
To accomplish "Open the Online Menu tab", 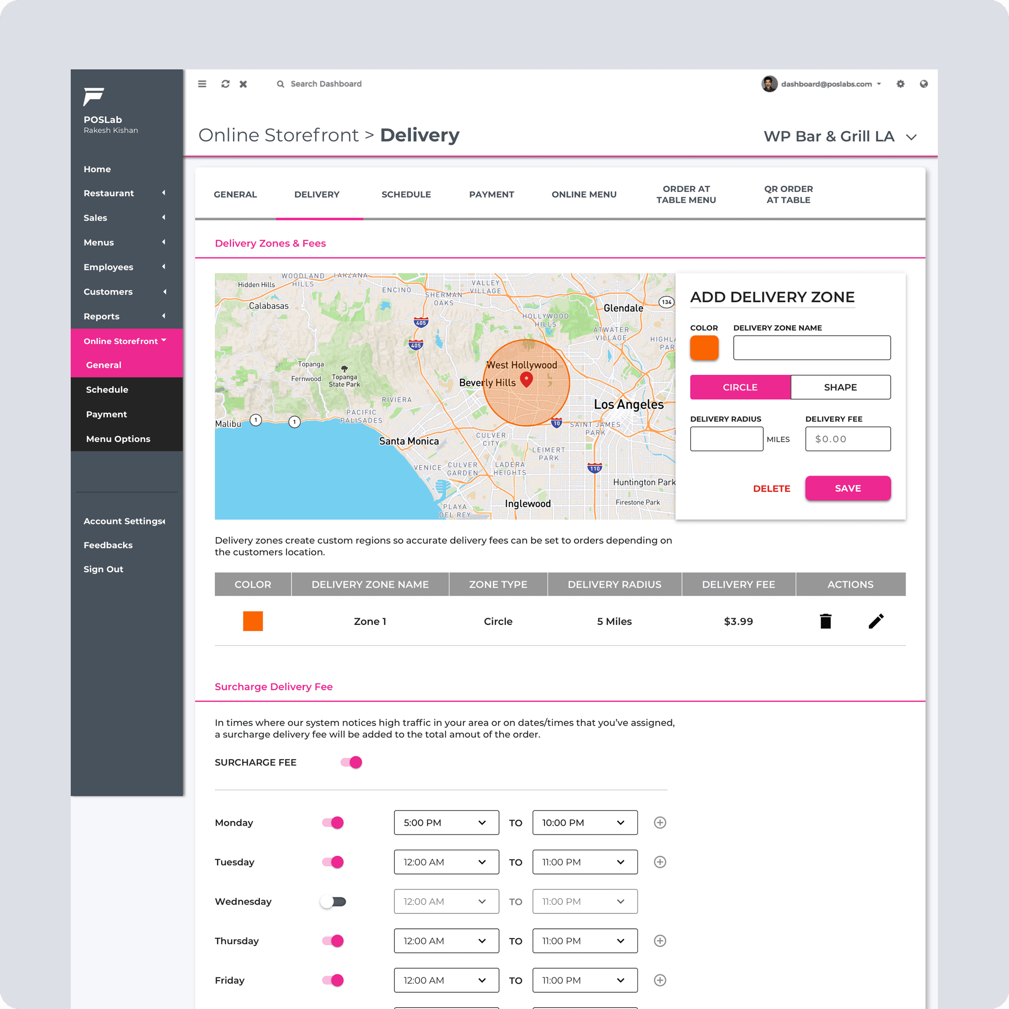I will pos(584,194).
